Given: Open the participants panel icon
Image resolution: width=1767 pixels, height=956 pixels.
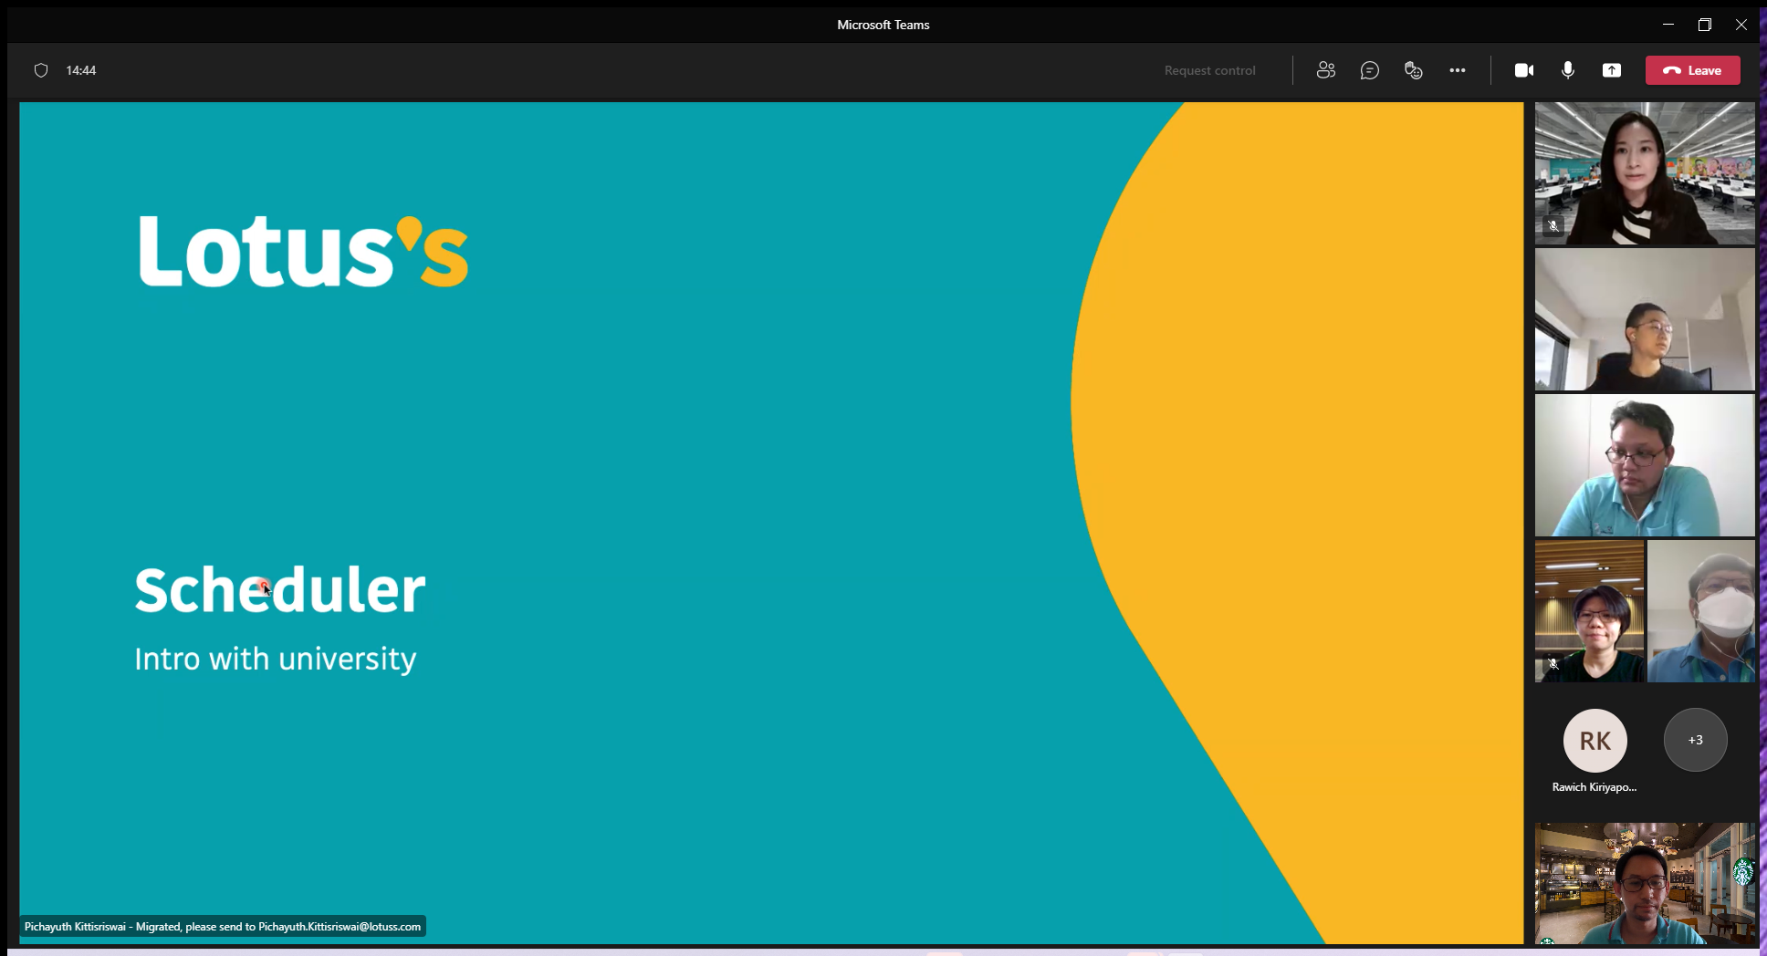Looking at the screenshot, I should (1326, 70).
